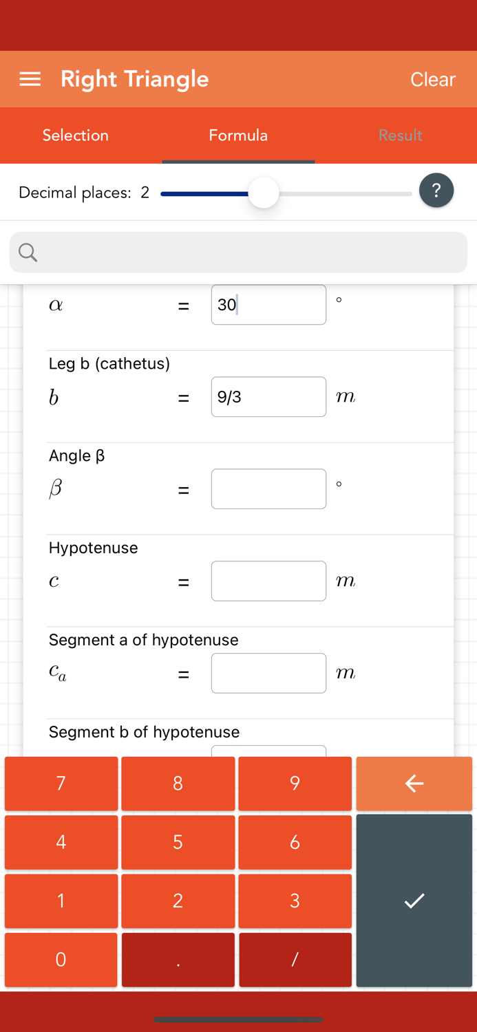Switch to the Selection tab

click(75, 136)
